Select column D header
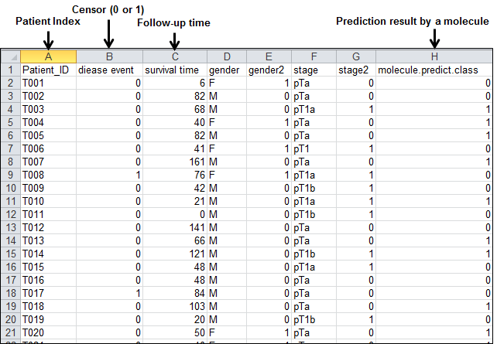This screenshot has height=344, width=497. [227, 56]
